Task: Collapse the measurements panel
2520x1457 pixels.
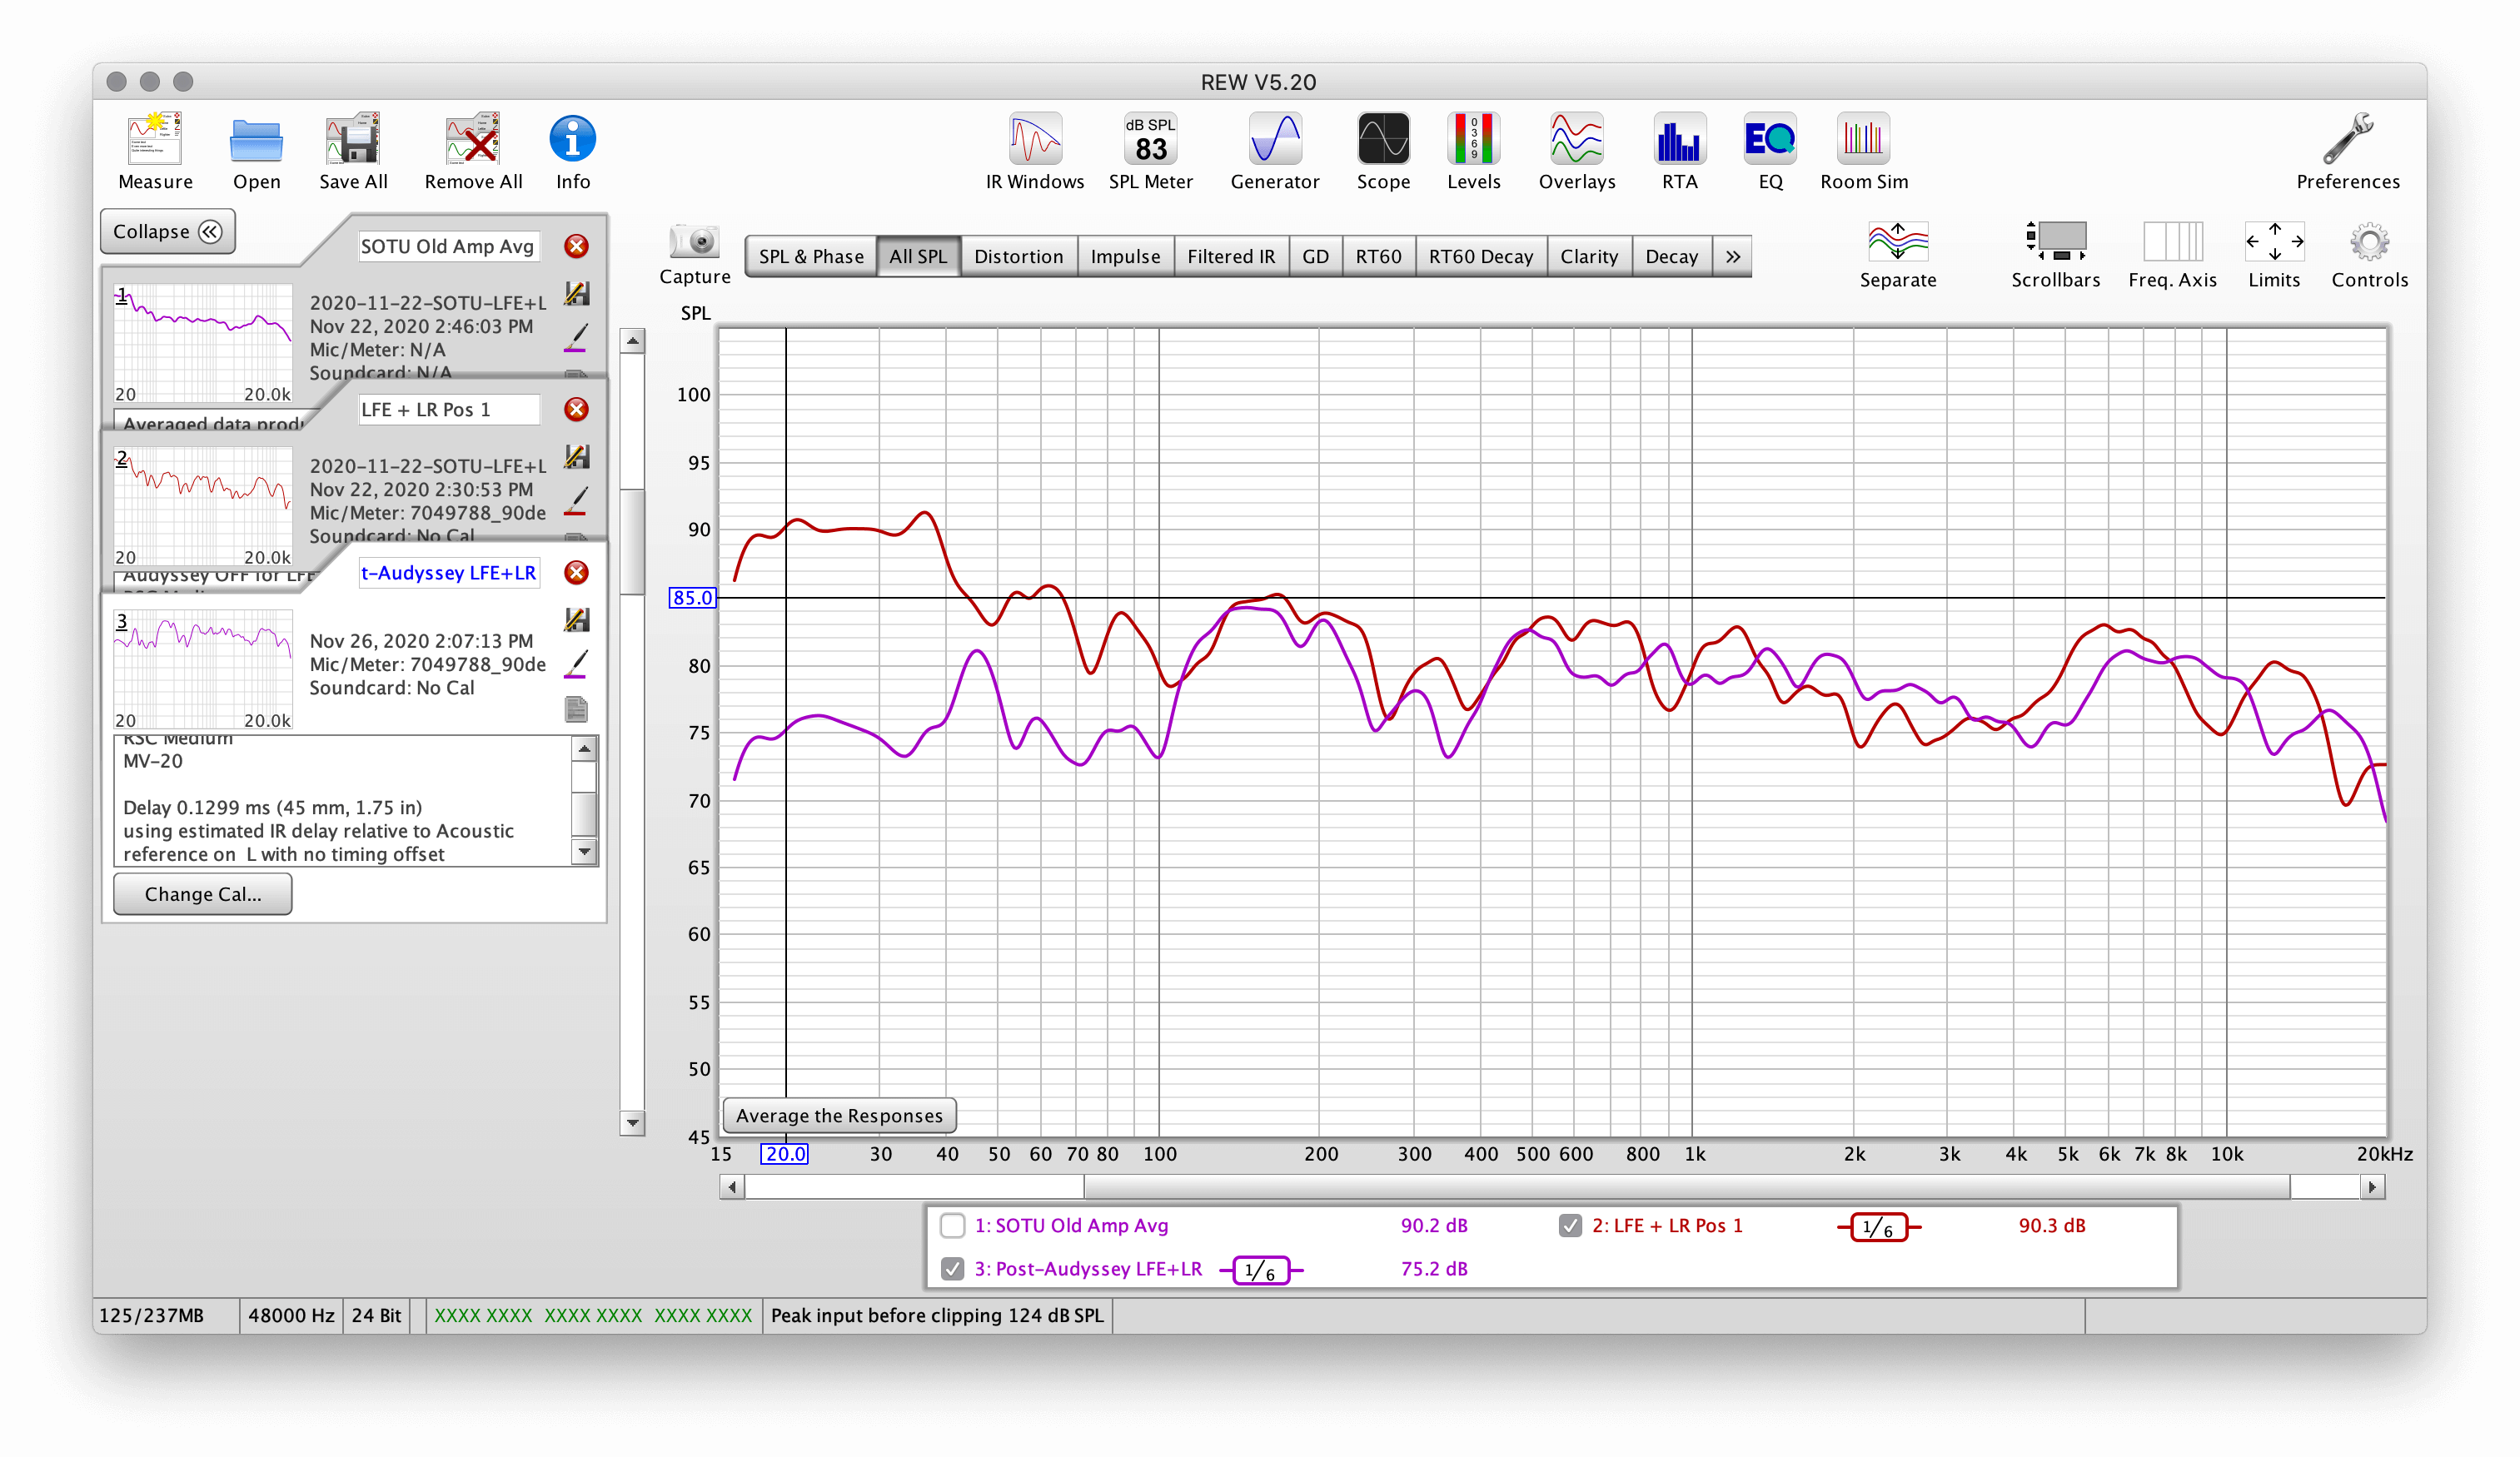Action: pyautogui.click(x=167, y=231)
